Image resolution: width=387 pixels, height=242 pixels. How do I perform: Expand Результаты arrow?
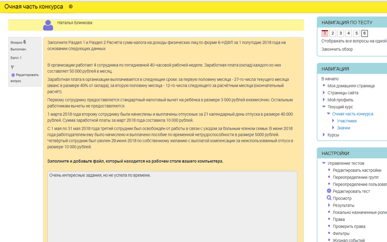329,205
